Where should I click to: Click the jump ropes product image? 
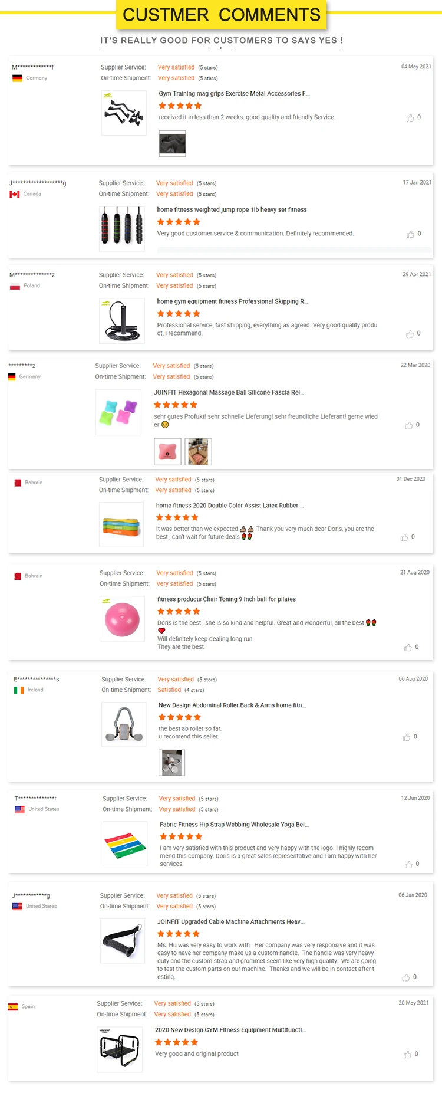tap(122, 229)
